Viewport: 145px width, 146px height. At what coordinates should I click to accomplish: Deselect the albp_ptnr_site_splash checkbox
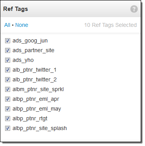click(x=7, y=128)
